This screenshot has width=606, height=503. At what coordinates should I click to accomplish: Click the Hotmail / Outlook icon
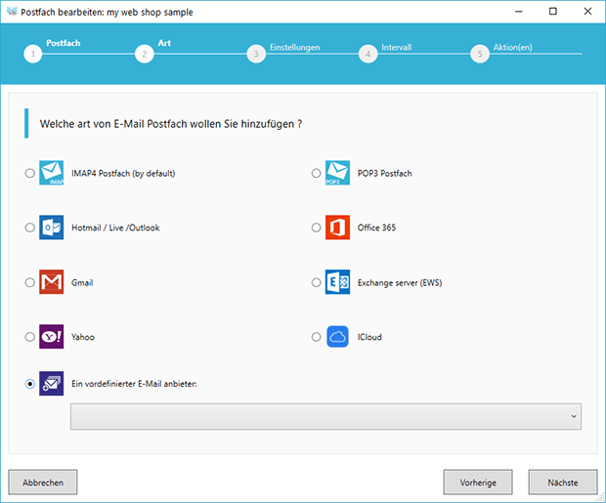point(52,228)
